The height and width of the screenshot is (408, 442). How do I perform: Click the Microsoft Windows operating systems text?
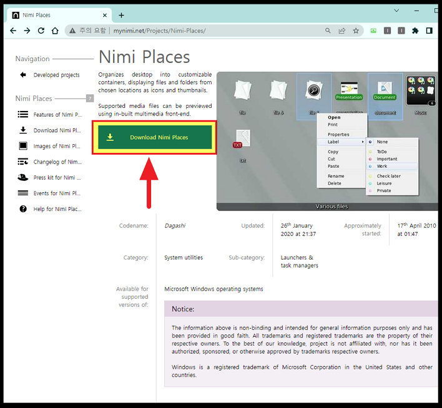pos(214,289)
